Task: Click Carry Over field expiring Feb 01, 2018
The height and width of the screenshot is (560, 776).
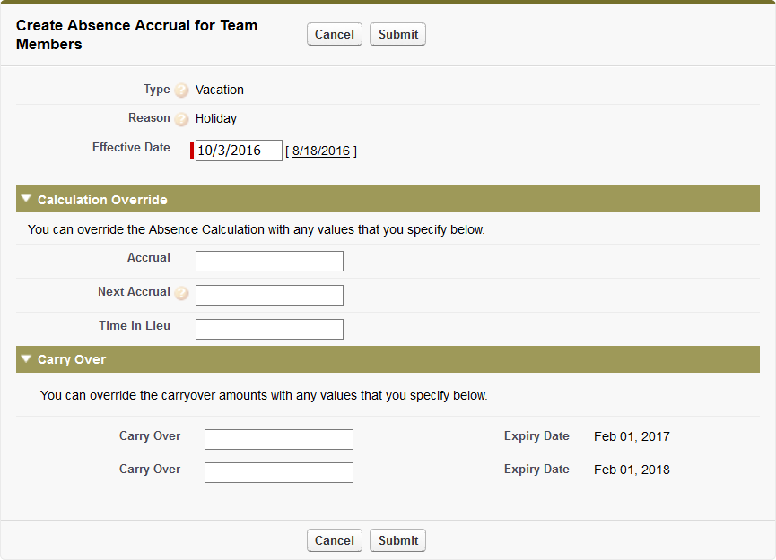Action: (x=278, y=472)
